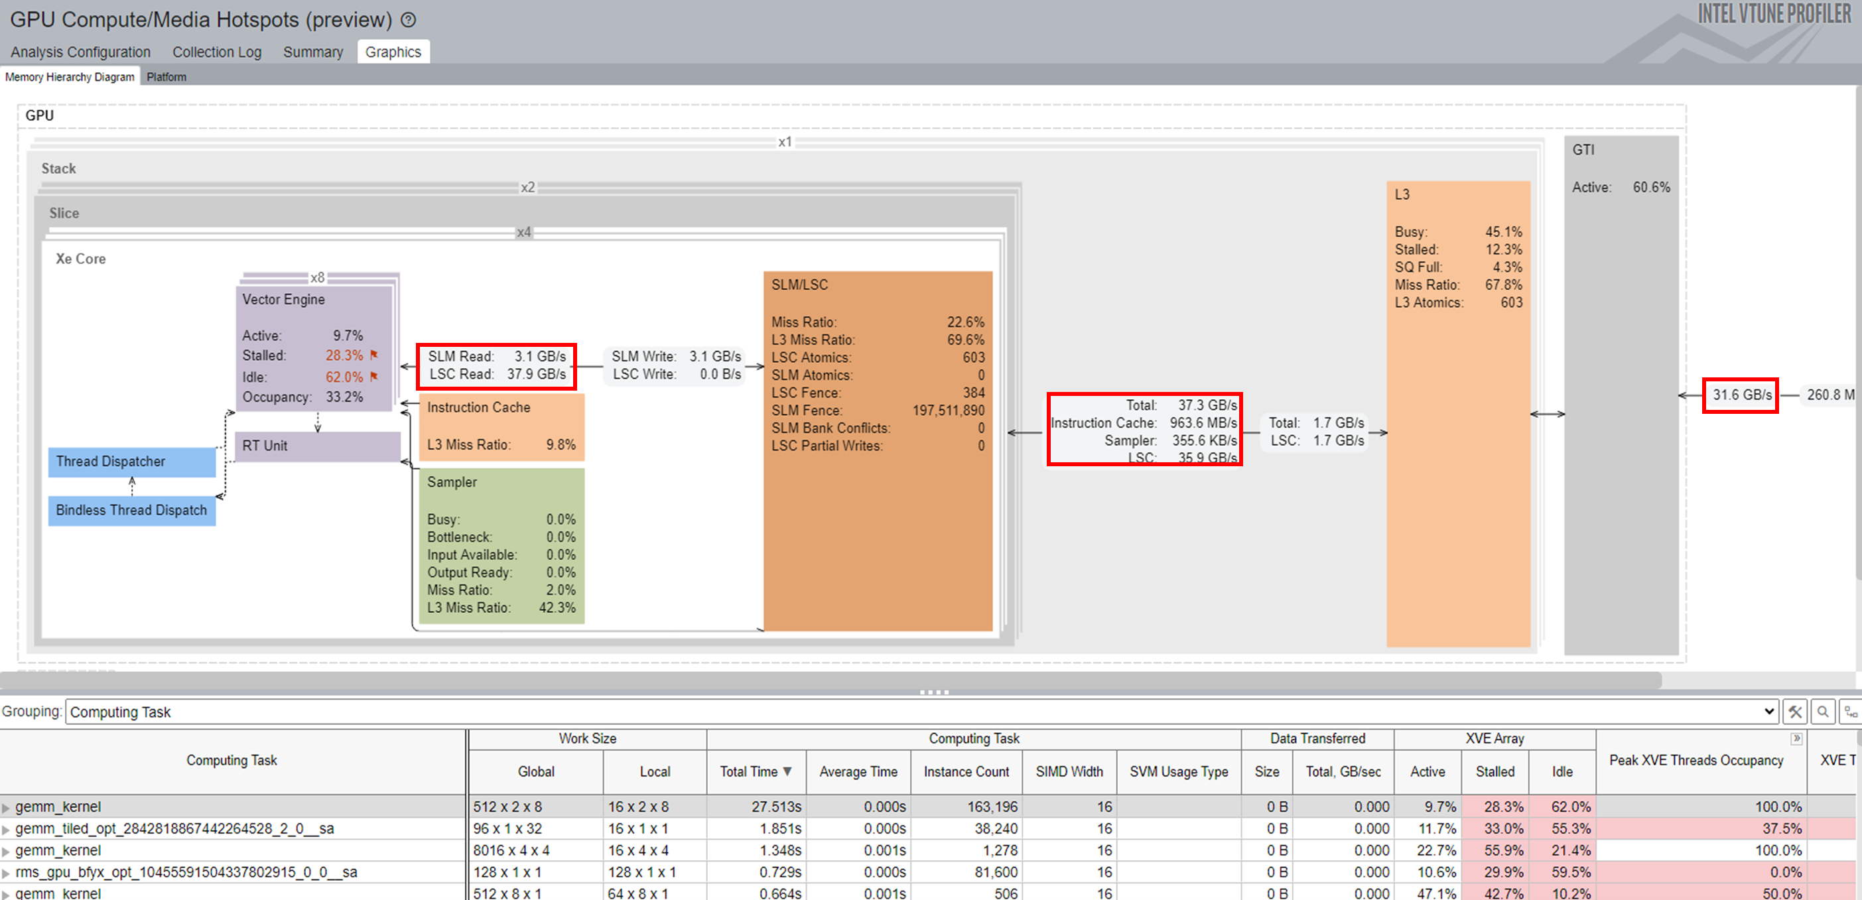Click the red flag next to Idle 62.0%
The width and height of the screenshot is (1862, 900).
coord(373,377)
